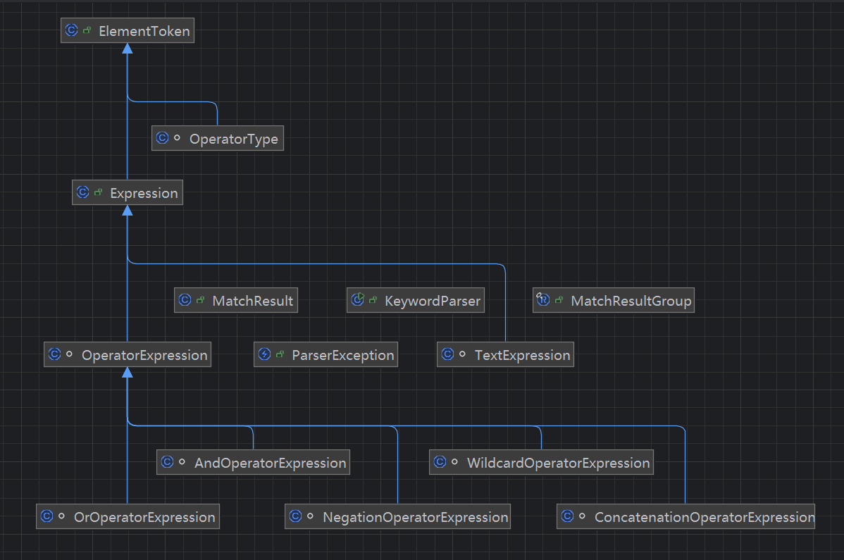Click the exception icon on ParserException node
This screenshot has height=560, width=844.
coord(264,354)
